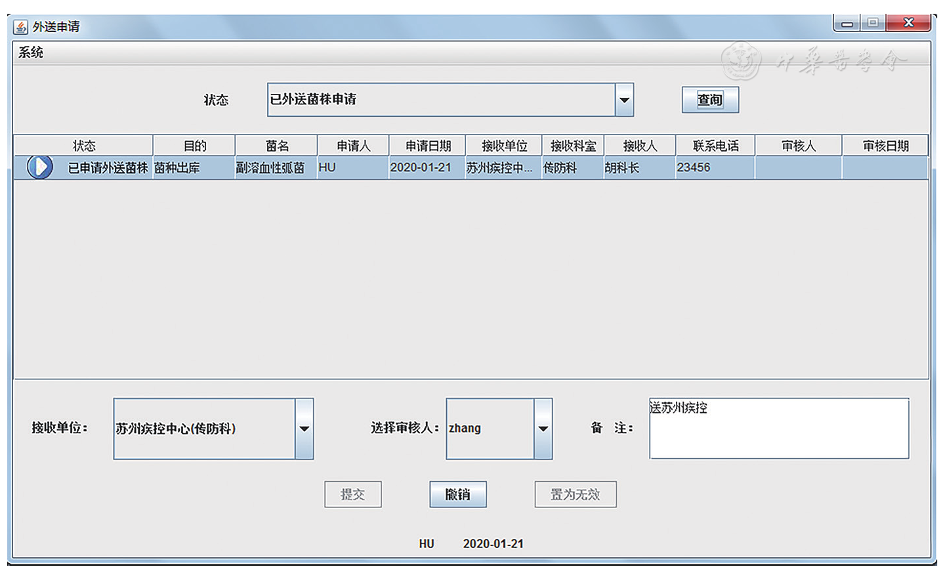Screen dimensions: 945x571
Task: Click the 查询 button
Action: click(709, 100)
